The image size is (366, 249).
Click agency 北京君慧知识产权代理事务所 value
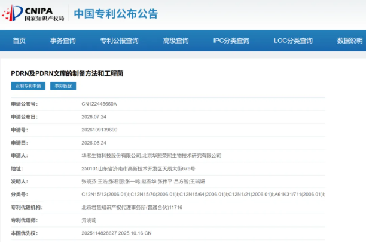(x=132, y=207)
